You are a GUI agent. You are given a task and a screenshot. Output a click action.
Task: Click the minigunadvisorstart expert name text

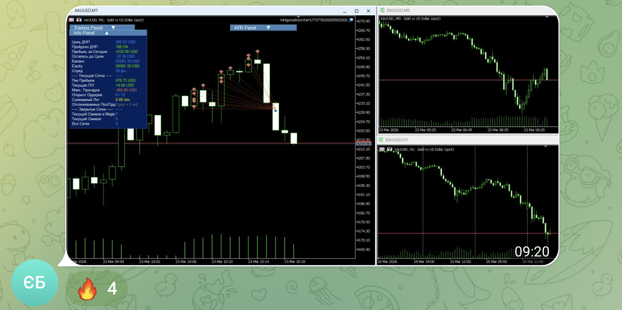pos(314,20)
